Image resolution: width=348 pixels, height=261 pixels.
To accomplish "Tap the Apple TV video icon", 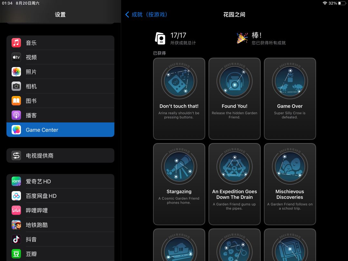I will 16,57.
